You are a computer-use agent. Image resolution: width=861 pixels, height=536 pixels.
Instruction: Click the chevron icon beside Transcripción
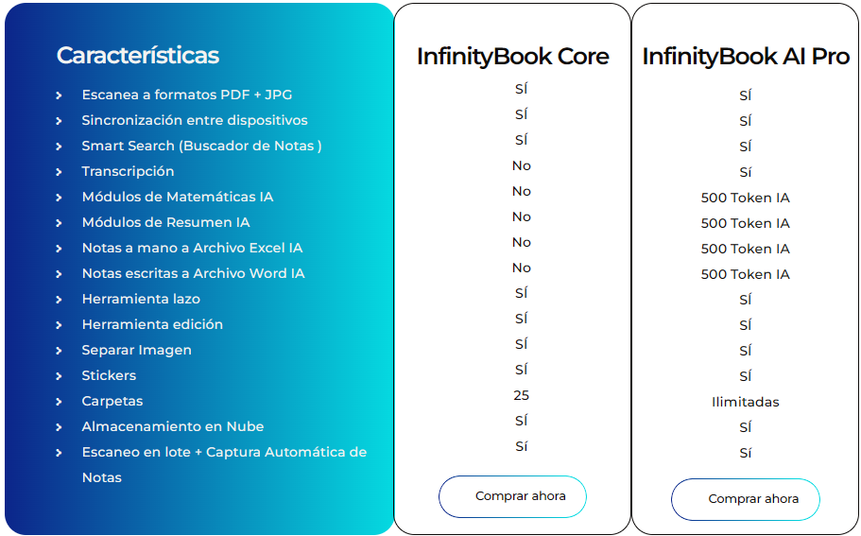[x=59, y=172]
